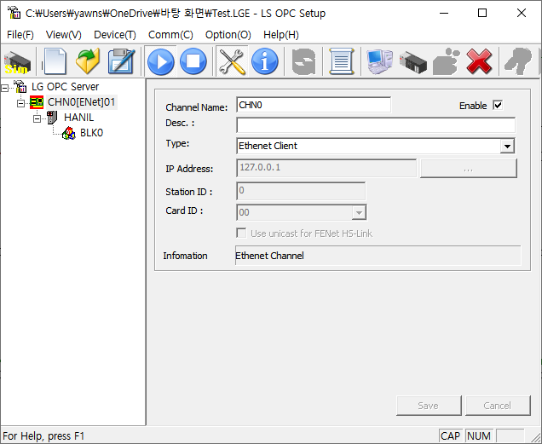
Task: Start the OPC server with the play button
Action: (160, 62)
